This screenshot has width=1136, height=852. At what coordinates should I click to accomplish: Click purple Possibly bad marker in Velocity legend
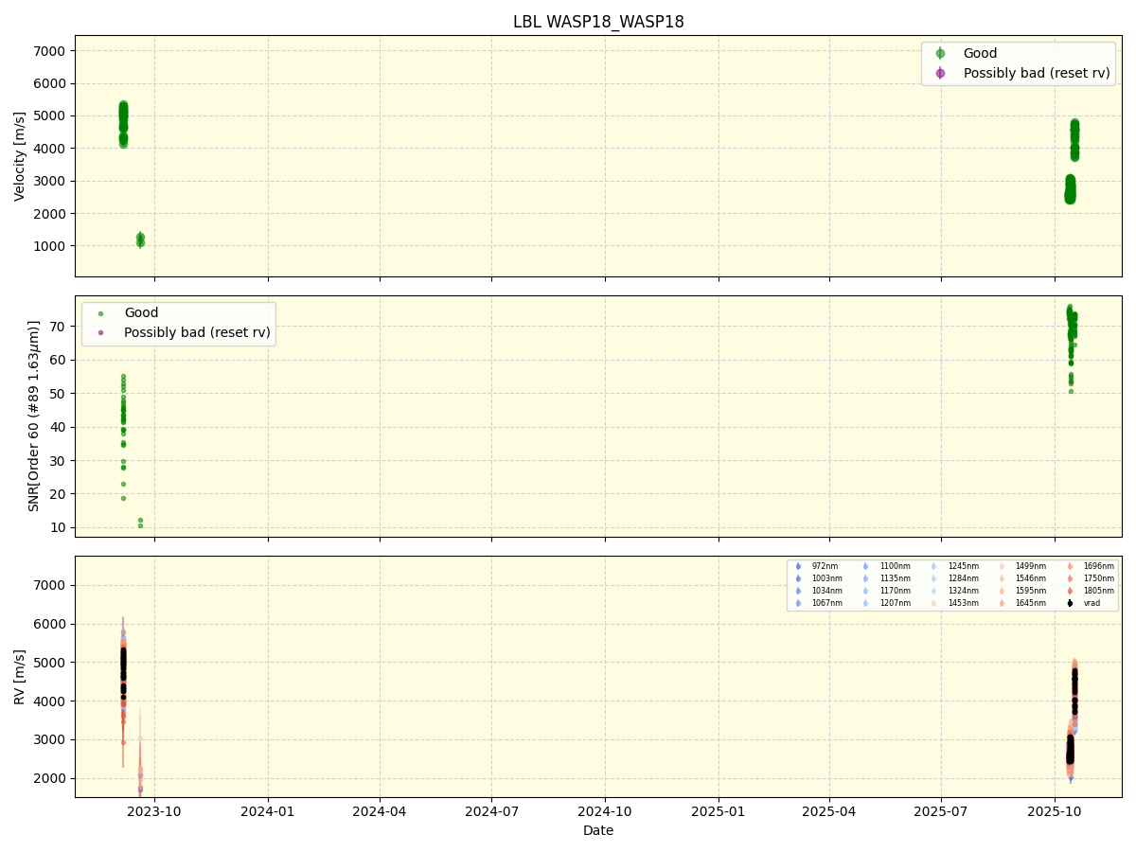click(x=940, y=73)
